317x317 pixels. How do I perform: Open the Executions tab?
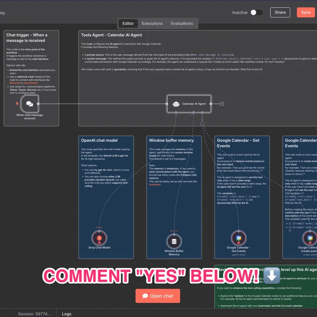(152, 23)
